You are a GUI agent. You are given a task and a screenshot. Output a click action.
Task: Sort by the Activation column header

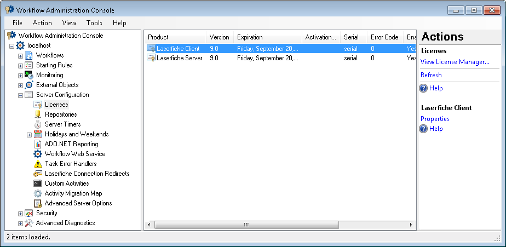pyautogui.click(x=321, y=37)
